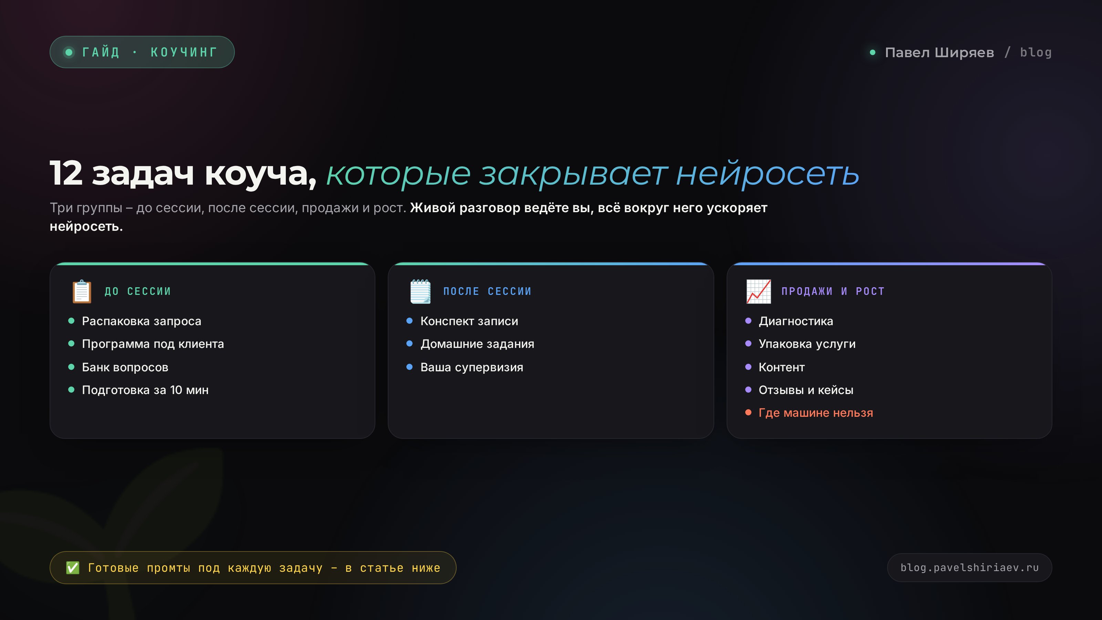Screen dimensions: 1102x620
Task: Click the purple bullet beside Упаковка услуги
Action: click(x=748, y=344)
